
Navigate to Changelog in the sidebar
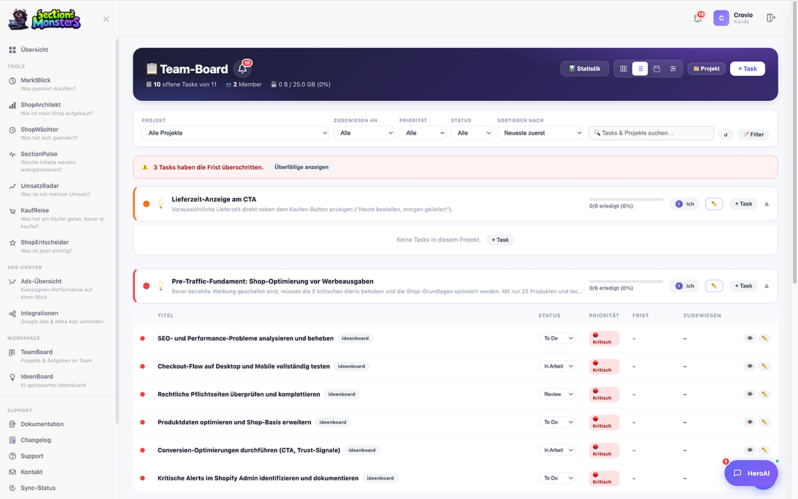pyautogui.click(x=36, y=440)
